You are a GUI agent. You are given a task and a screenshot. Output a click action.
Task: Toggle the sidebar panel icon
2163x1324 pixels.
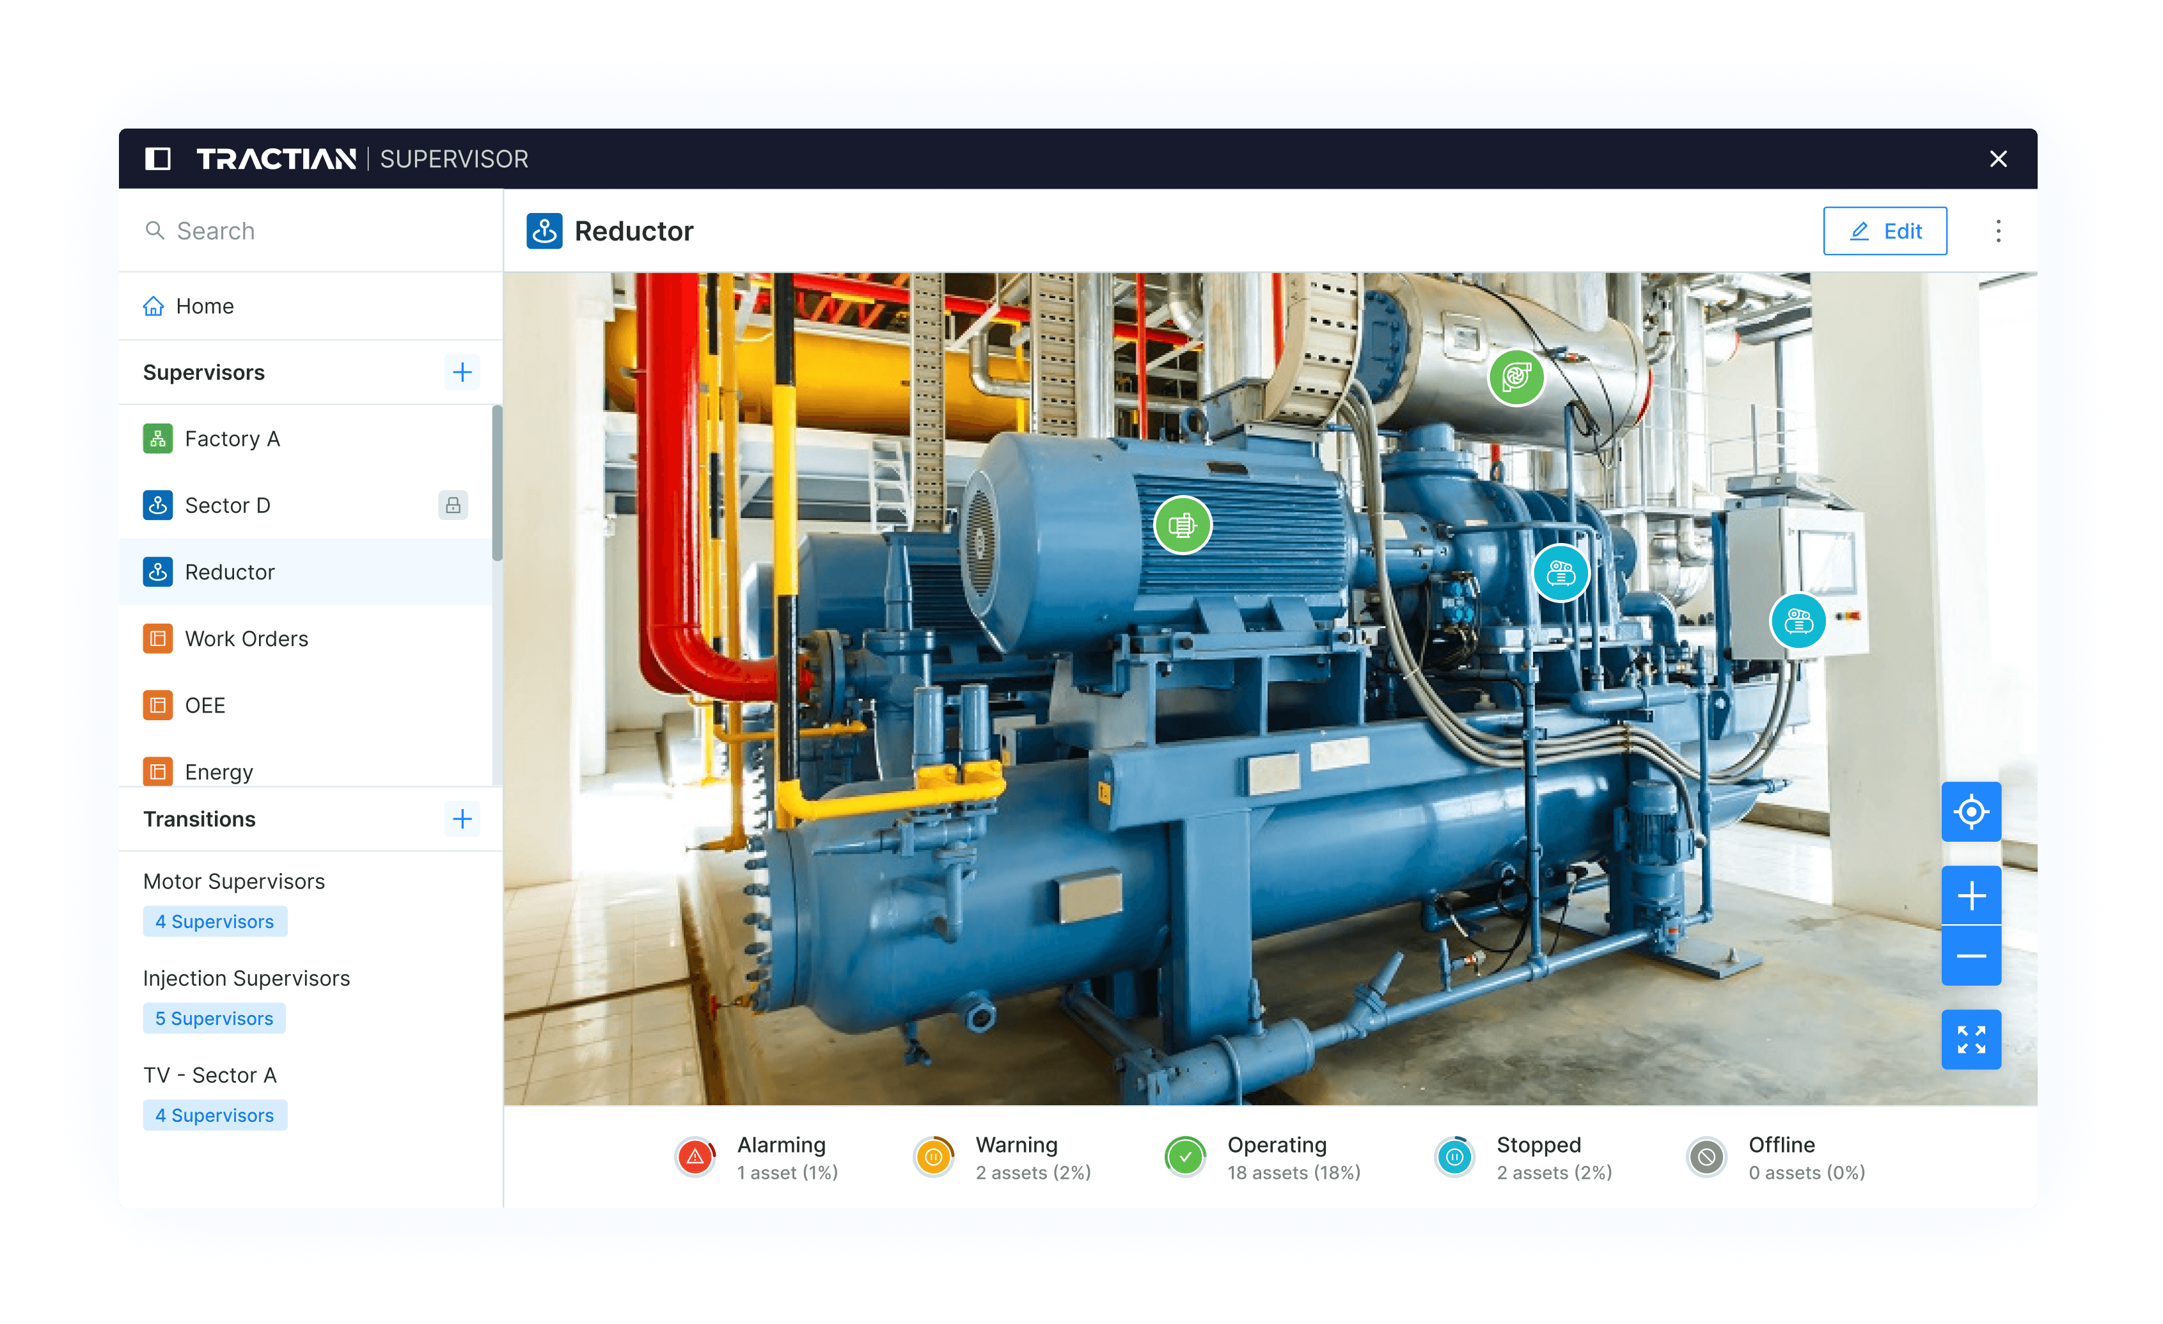point(158,159)
